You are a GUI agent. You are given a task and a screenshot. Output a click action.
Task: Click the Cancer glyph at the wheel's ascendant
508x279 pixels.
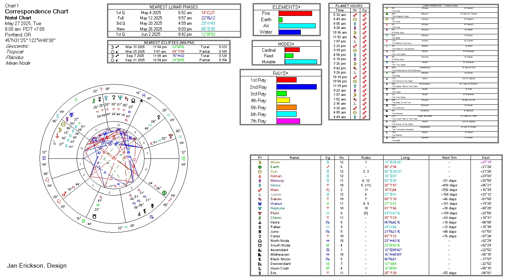44,158
